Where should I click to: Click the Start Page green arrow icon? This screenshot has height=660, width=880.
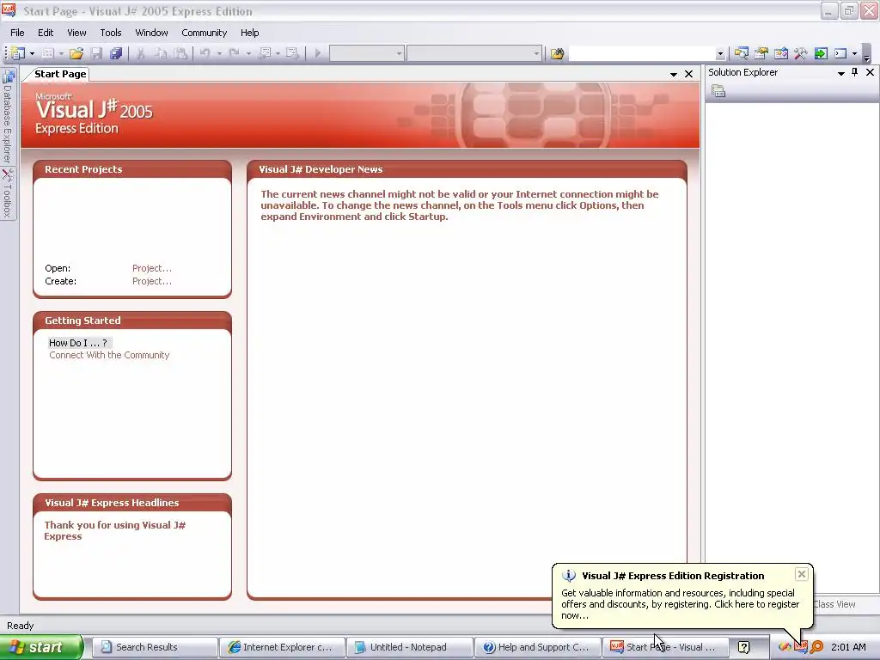pyautogui.click(x=821, y=53)
